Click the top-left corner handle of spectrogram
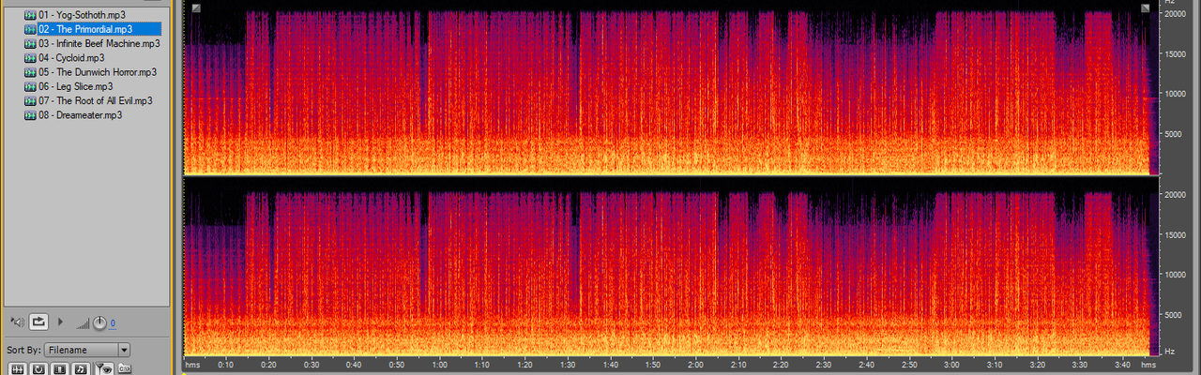Viewport: 1201px width, 375px height. tap(195, 8)
